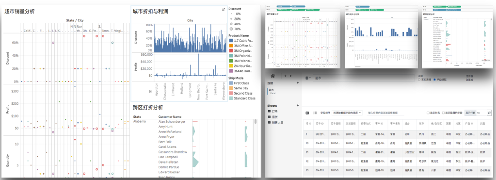
Task: Open the database dropdown left of 超市 field
Action: click(x=308, y=78)
